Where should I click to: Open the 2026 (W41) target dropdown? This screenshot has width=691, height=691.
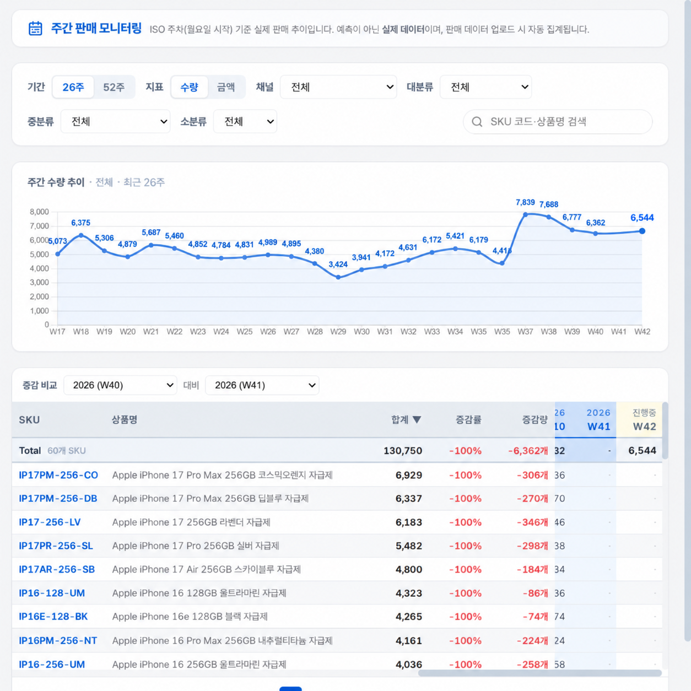point(262,385)
